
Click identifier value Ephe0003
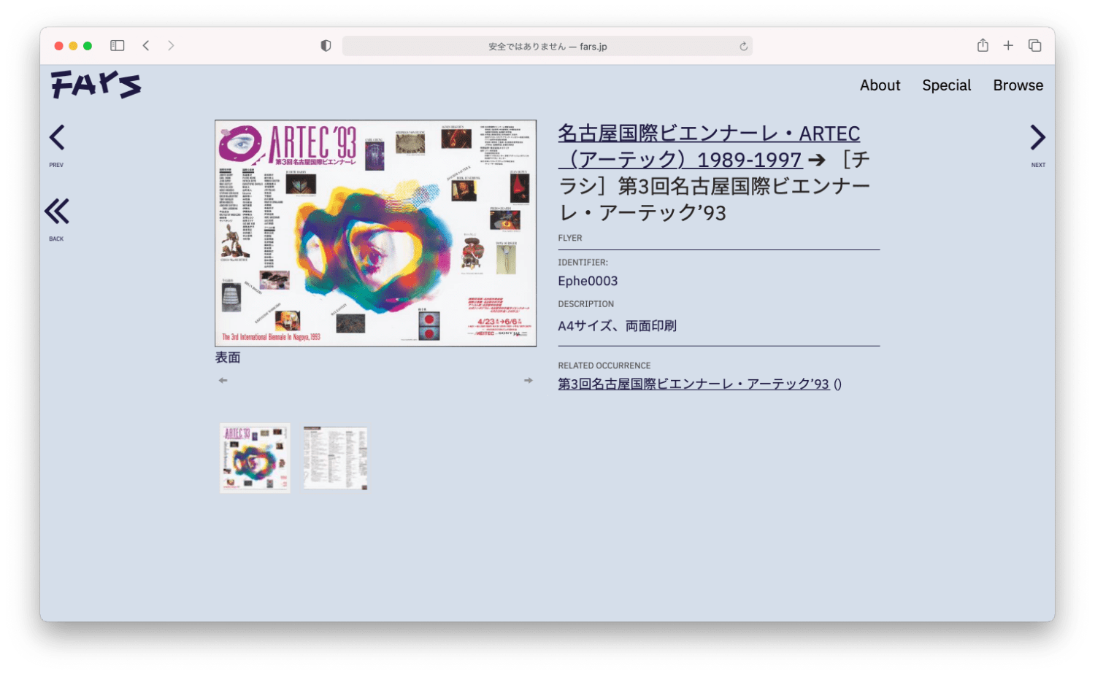click(x=588, y=281)
